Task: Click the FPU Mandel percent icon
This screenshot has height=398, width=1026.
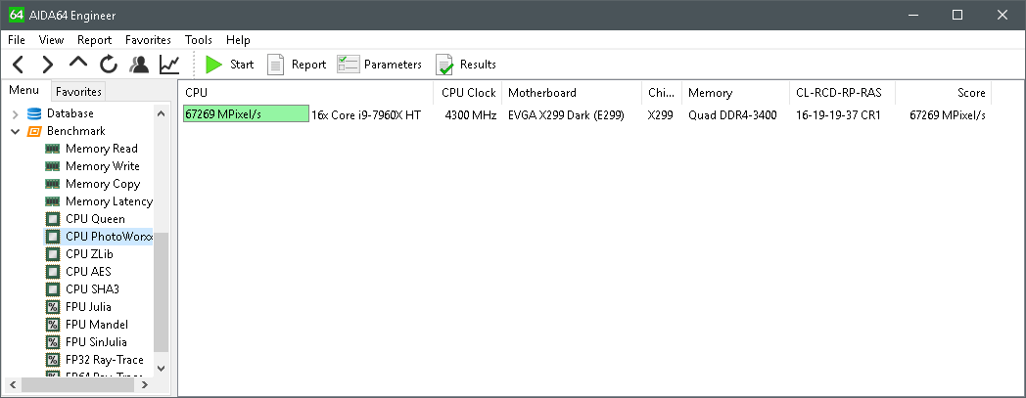Action: pos(52,325)
